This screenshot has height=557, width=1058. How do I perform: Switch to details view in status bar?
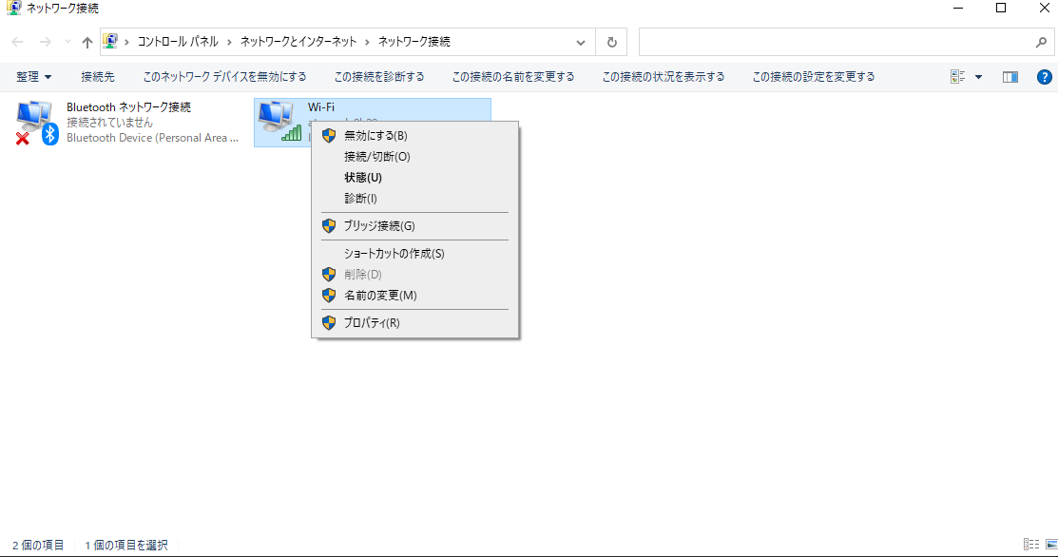1030,545
